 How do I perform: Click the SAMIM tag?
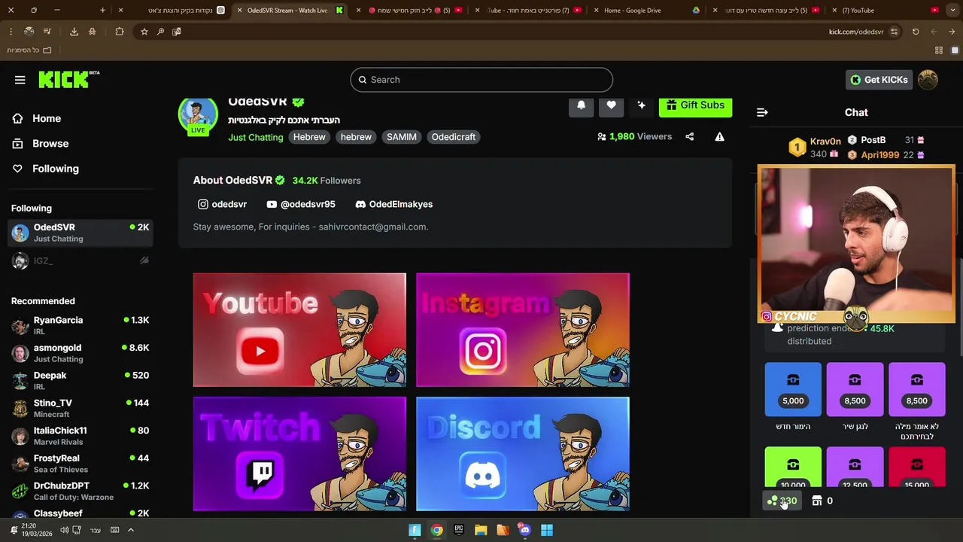pyautogui.click(x=402, y=137)
